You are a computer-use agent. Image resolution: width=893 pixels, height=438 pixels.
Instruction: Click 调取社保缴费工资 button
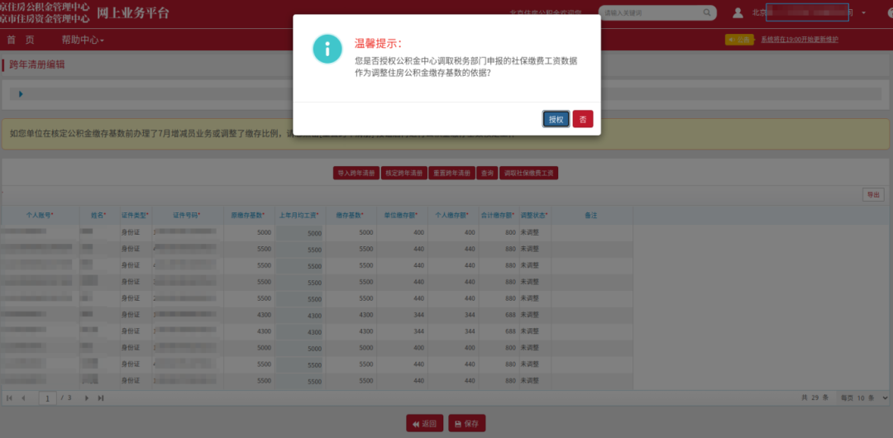pos(528,174)
